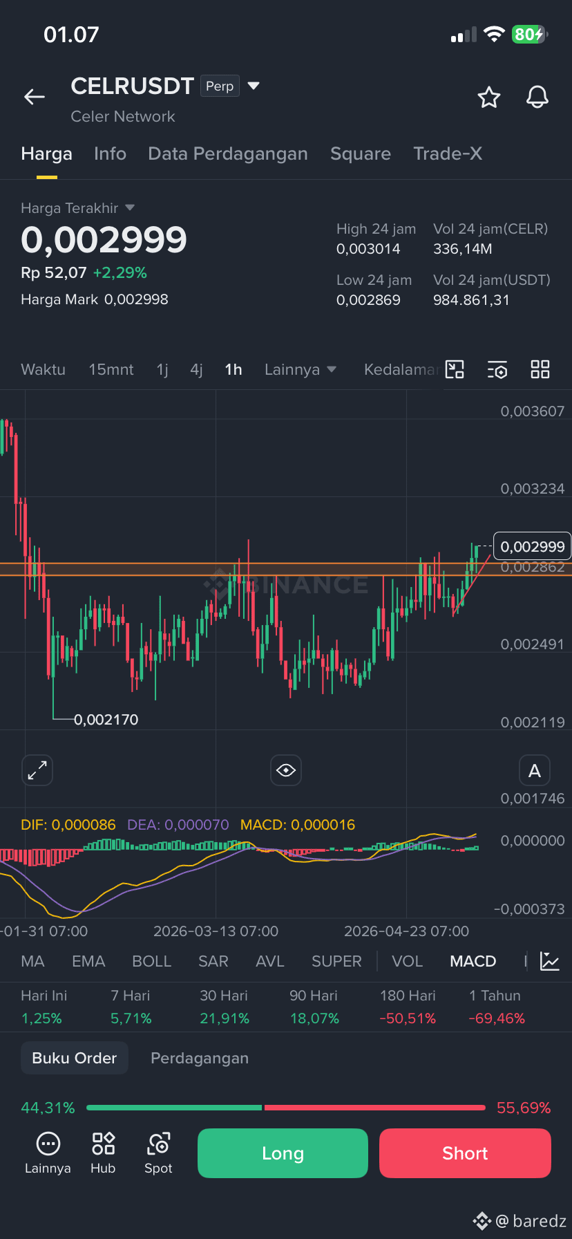Toggle the MACD sub-indicator

point(473,961)
